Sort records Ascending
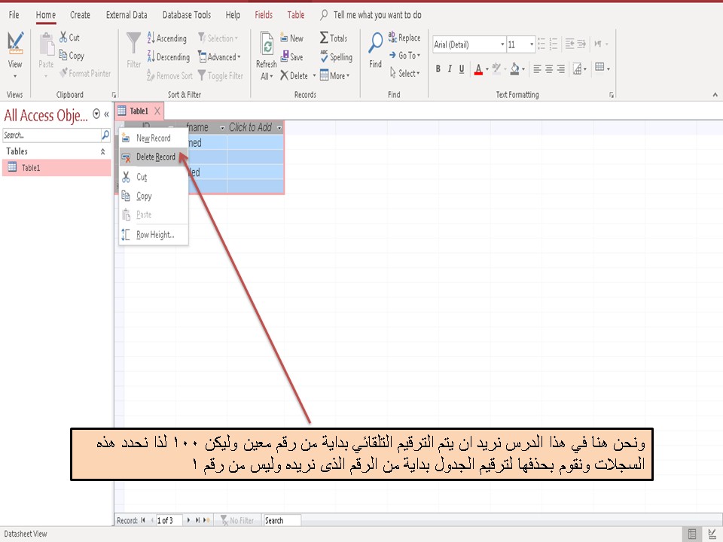Image resolution: width=723 pixels, height=542 pixels. pos(167,38)
